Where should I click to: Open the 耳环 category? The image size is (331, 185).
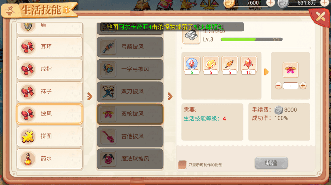(x=50, y=47)
